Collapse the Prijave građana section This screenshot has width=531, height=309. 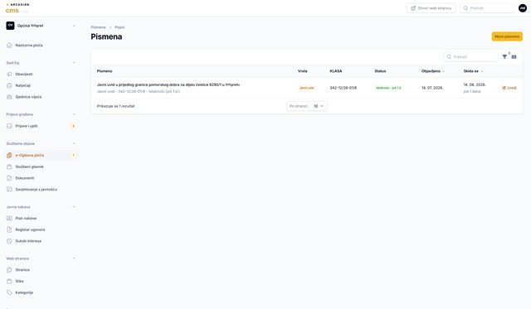(x=74, y=114)
